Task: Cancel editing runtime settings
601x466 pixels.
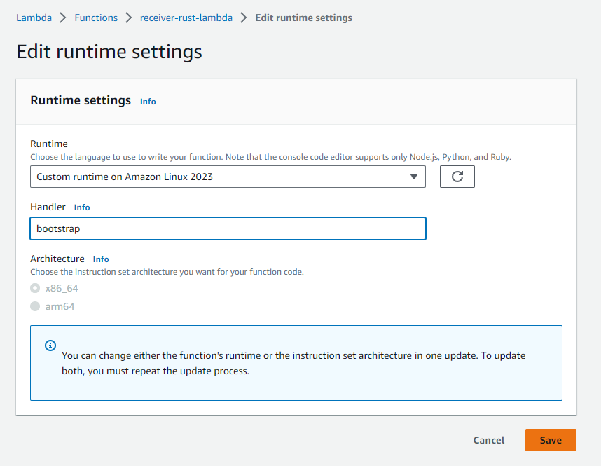Action: [x=489, y=440]
